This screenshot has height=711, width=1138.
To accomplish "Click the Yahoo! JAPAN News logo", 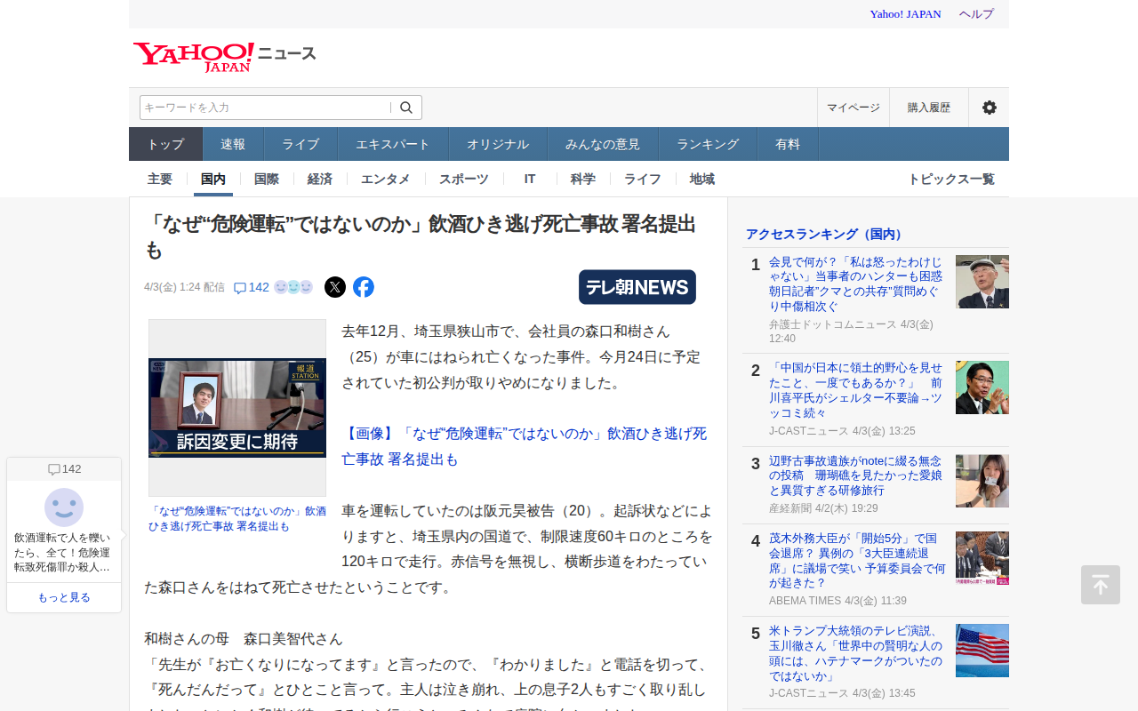I will point(224,55).
